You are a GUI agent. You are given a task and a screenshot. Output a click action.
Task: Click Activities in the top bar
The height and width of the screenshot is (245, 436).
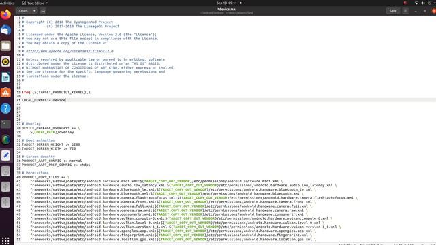(x=7, y=3)
